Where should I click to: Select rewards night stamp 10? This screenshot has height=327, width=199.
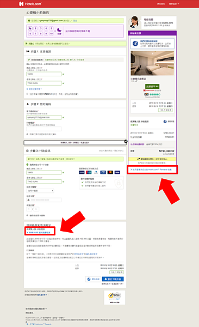[x=52, y=34]
